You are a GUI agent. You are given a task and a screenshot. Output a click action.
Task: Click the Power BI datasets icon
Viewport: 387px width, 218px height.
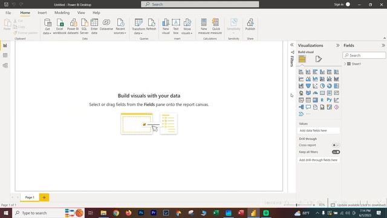point(73,27)
